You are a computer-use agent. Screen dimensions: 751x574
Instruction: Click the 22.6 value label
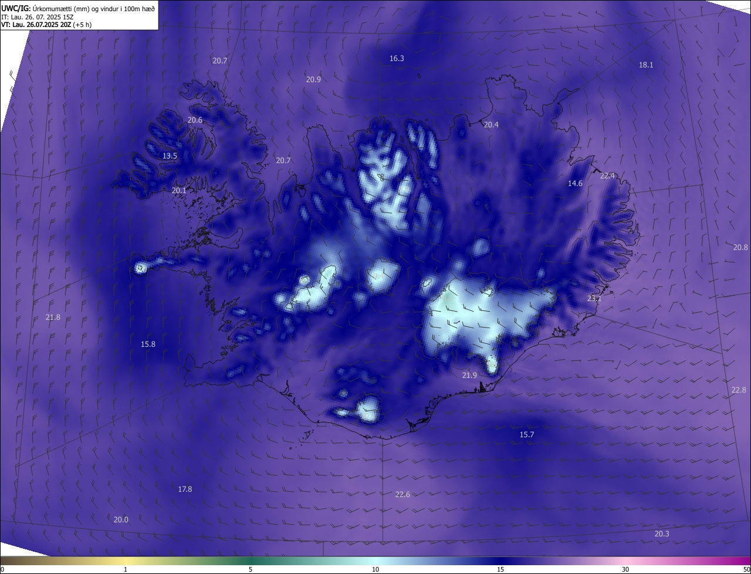pyautogui.click(x=402, y=494)
